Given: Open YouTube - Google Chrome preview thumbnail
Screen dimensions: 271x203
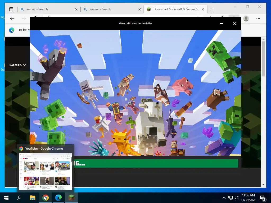Looking at the screenshot, I should pos(46,171).
